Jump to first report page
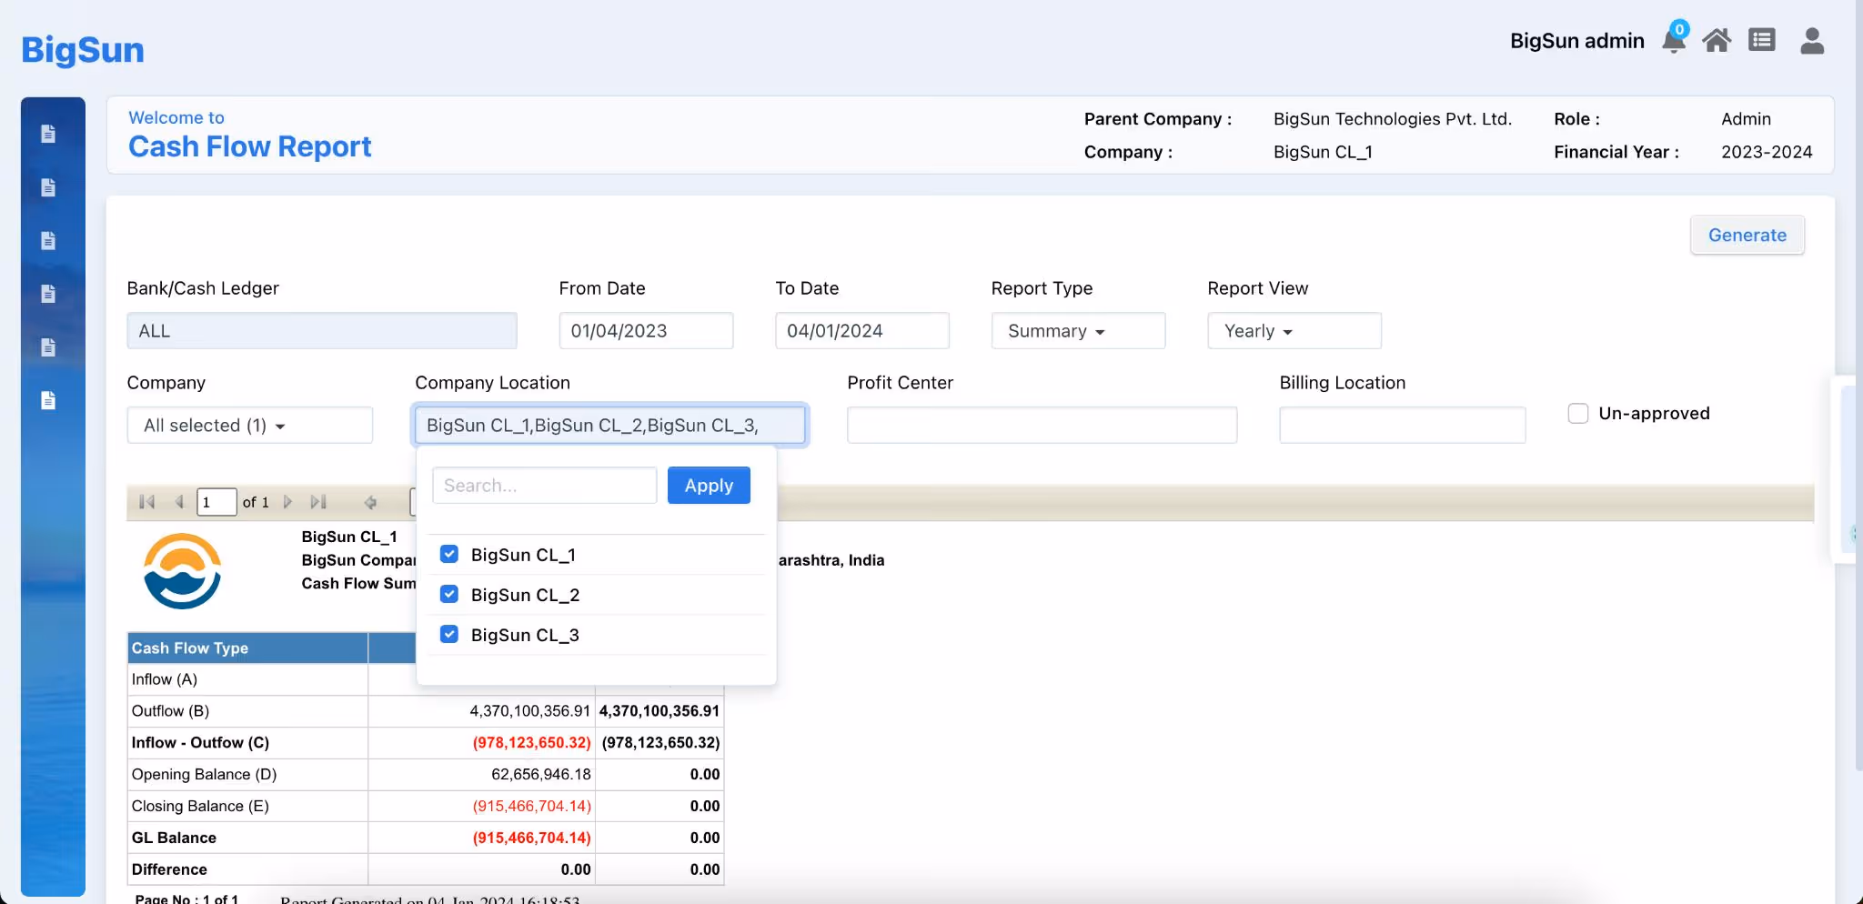The height and width of the screenshot is (904, 1863). [147, 502]
